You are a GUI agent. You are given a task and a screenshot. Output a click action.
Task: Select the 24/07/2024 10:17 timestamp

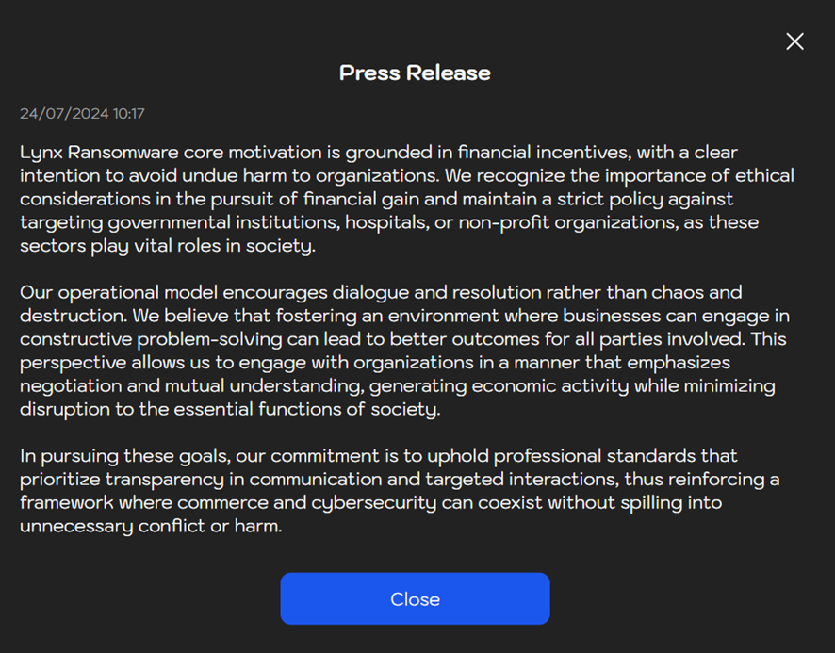click(82, 113)
